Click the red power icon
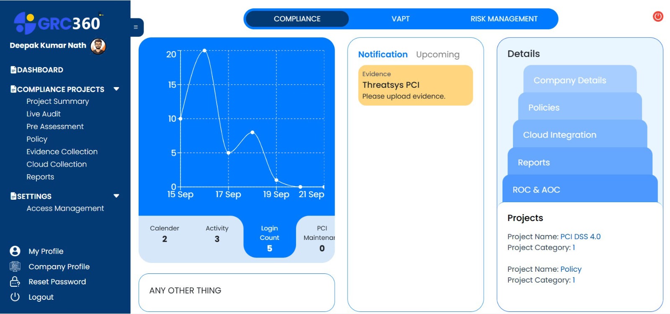This screenshot has height=314, width=670. (658, 16)
